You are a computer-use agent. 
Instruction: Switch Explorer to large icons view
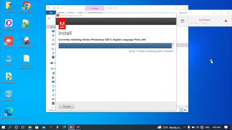click(185, 110)
